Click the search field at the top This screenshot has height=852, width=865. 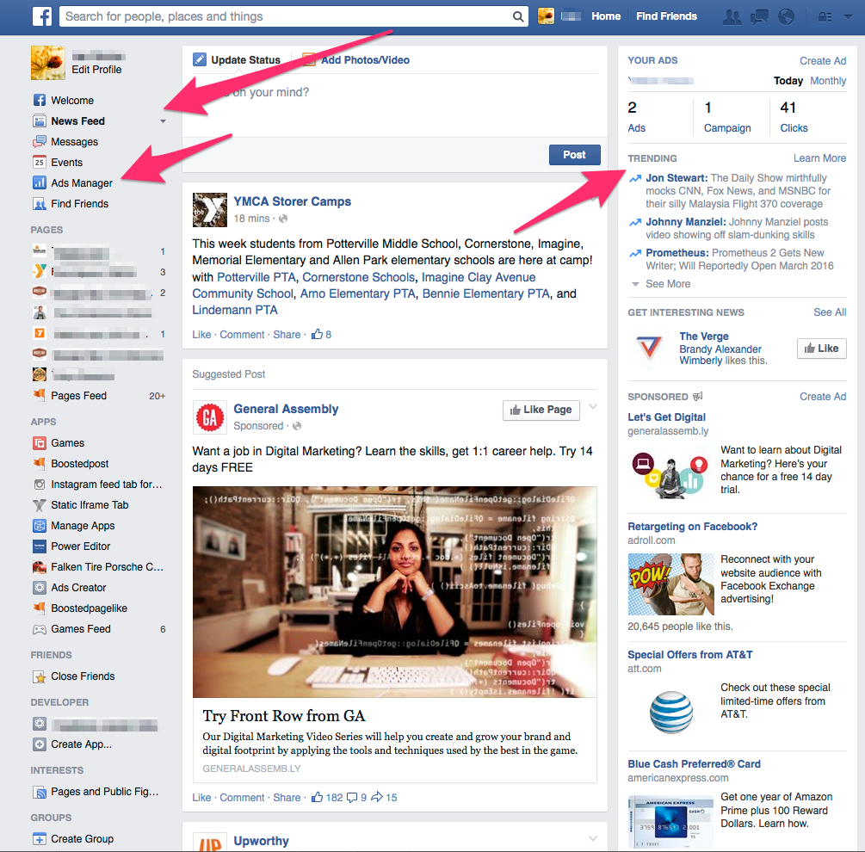point(293,15)
